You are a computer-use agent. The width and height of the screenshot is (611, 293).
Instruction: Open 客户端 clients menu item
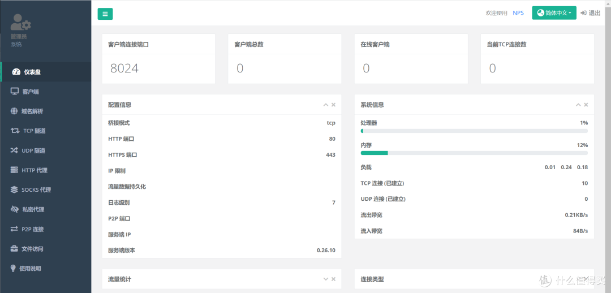tap(46, 92)
